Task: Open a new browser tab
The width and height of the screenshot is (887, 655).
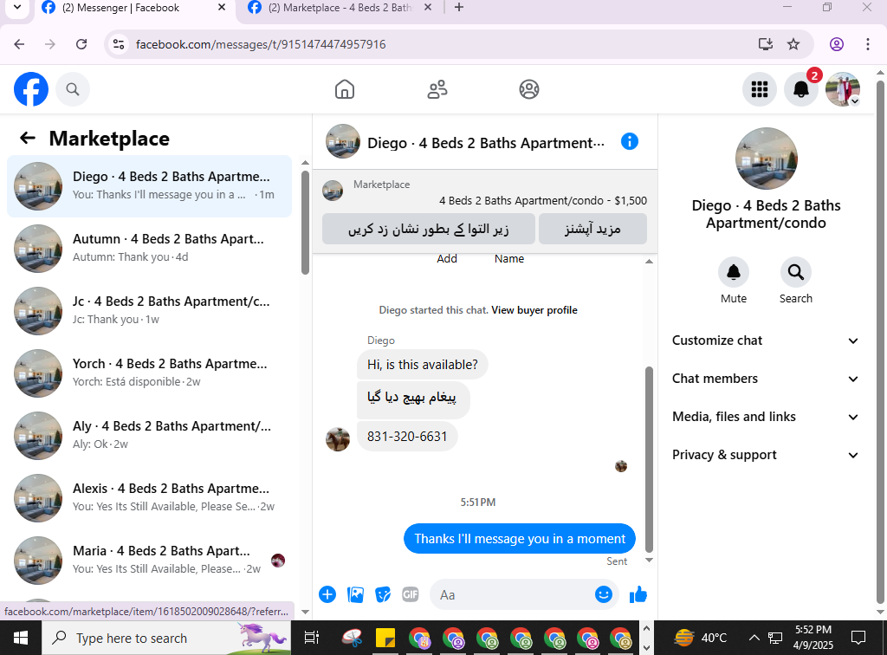Action: [459, 7]
